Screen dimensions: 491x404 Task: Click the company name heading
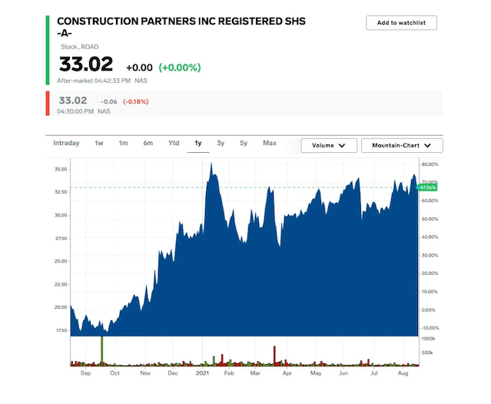click(x=181, y=27)
